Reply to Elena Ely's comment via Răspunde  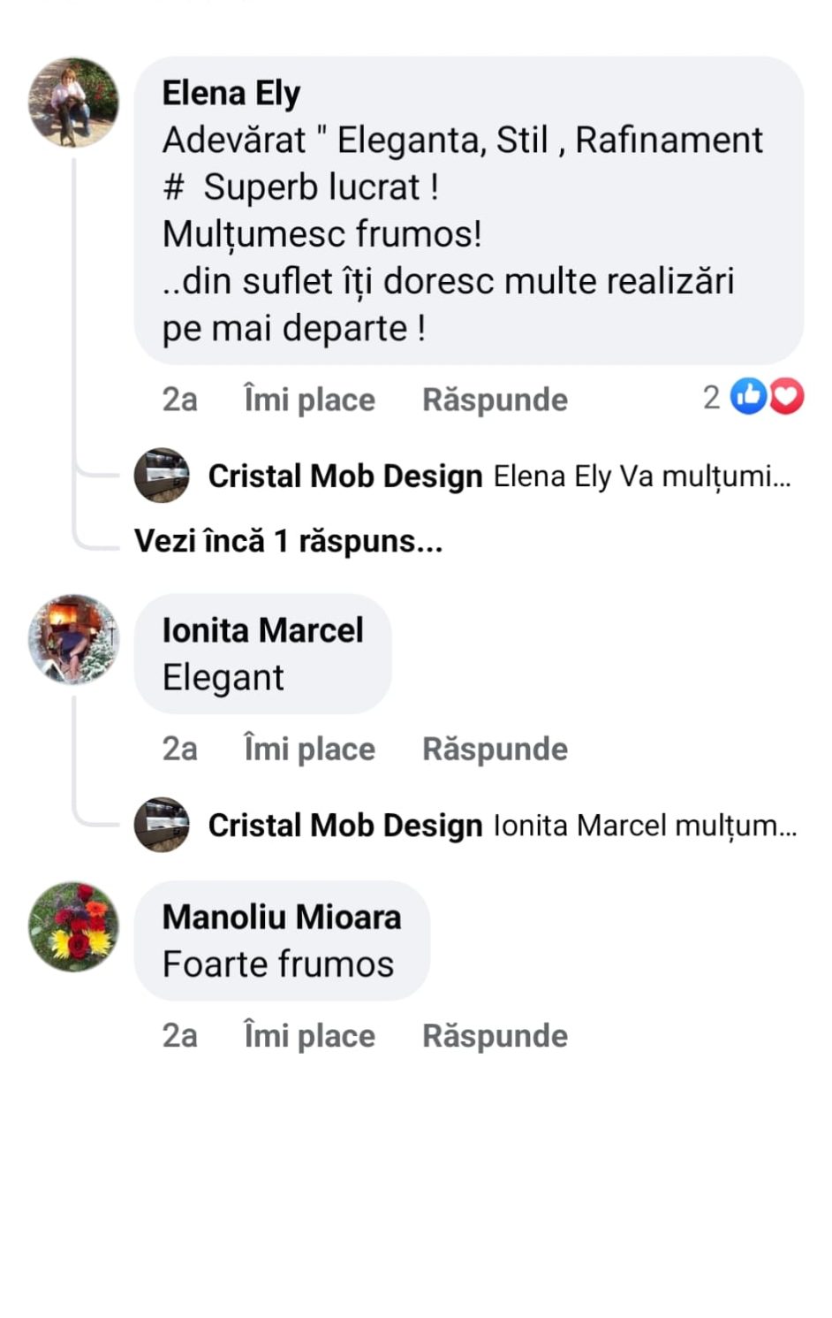tap(495, 400)
